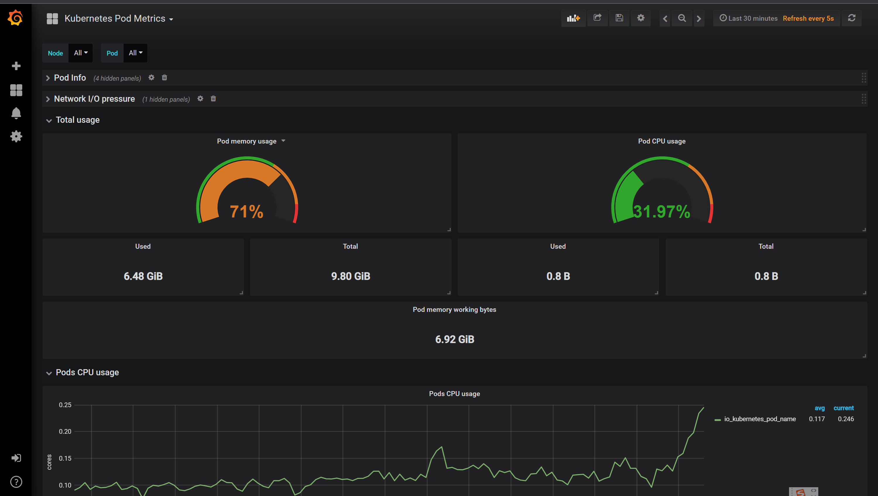Click the resize handle of Pod memory usage panel
The height and width of the screenshot is (496, 878).
[x=449, y=230]
